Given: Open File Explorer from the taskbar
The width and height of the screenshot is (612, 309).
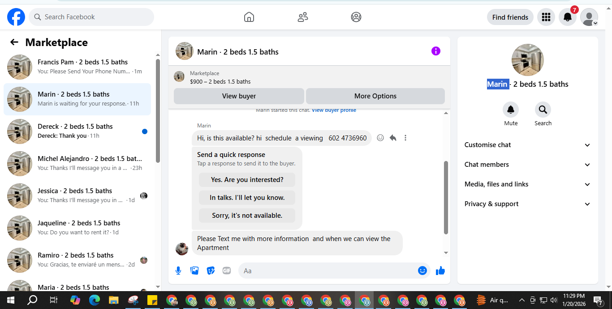Looking at the screenshot, I should [113, 300].
